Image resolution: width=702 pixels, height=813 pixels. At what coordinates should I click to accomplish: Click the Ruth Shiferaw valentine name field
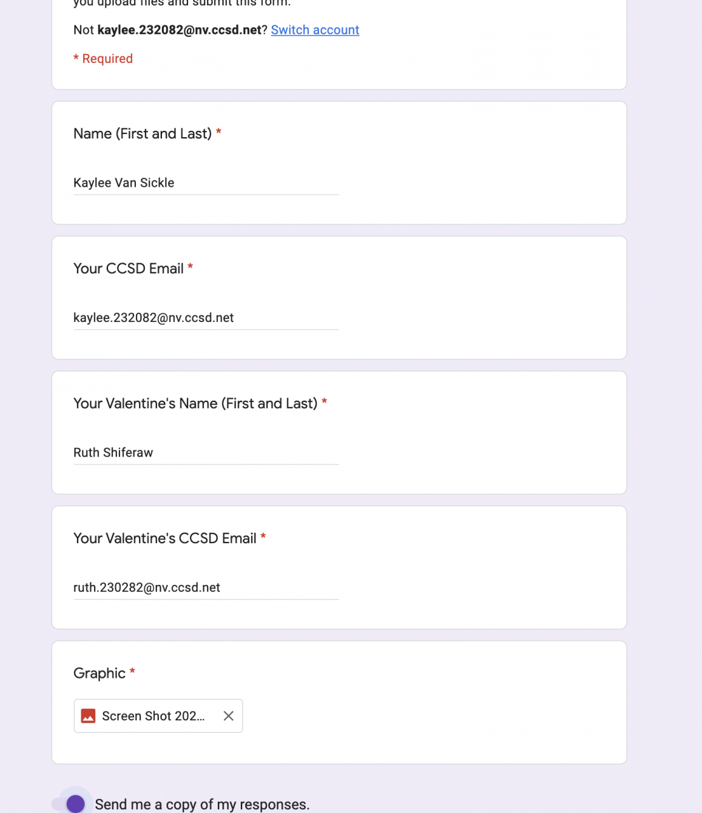(206, 452)
